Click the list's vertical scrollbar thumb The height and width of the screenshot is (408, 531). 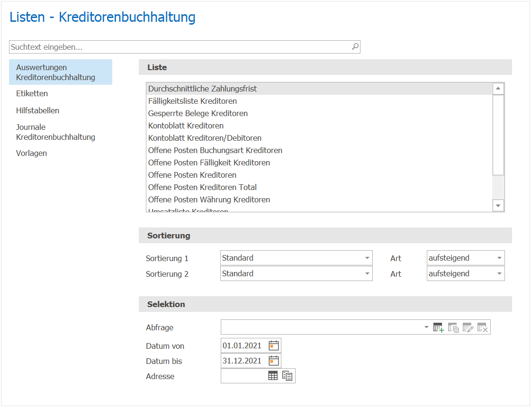(x=498, y=135)
